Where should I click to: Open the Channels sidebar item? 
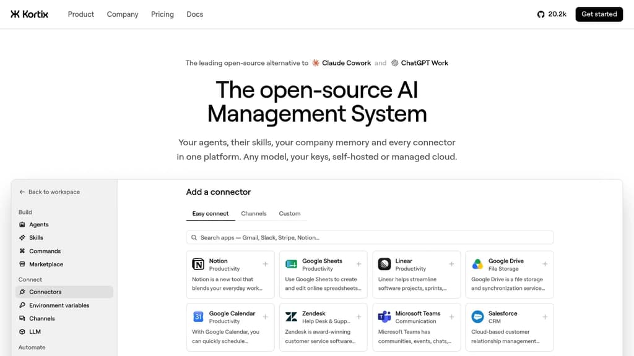tap(64, 318)
